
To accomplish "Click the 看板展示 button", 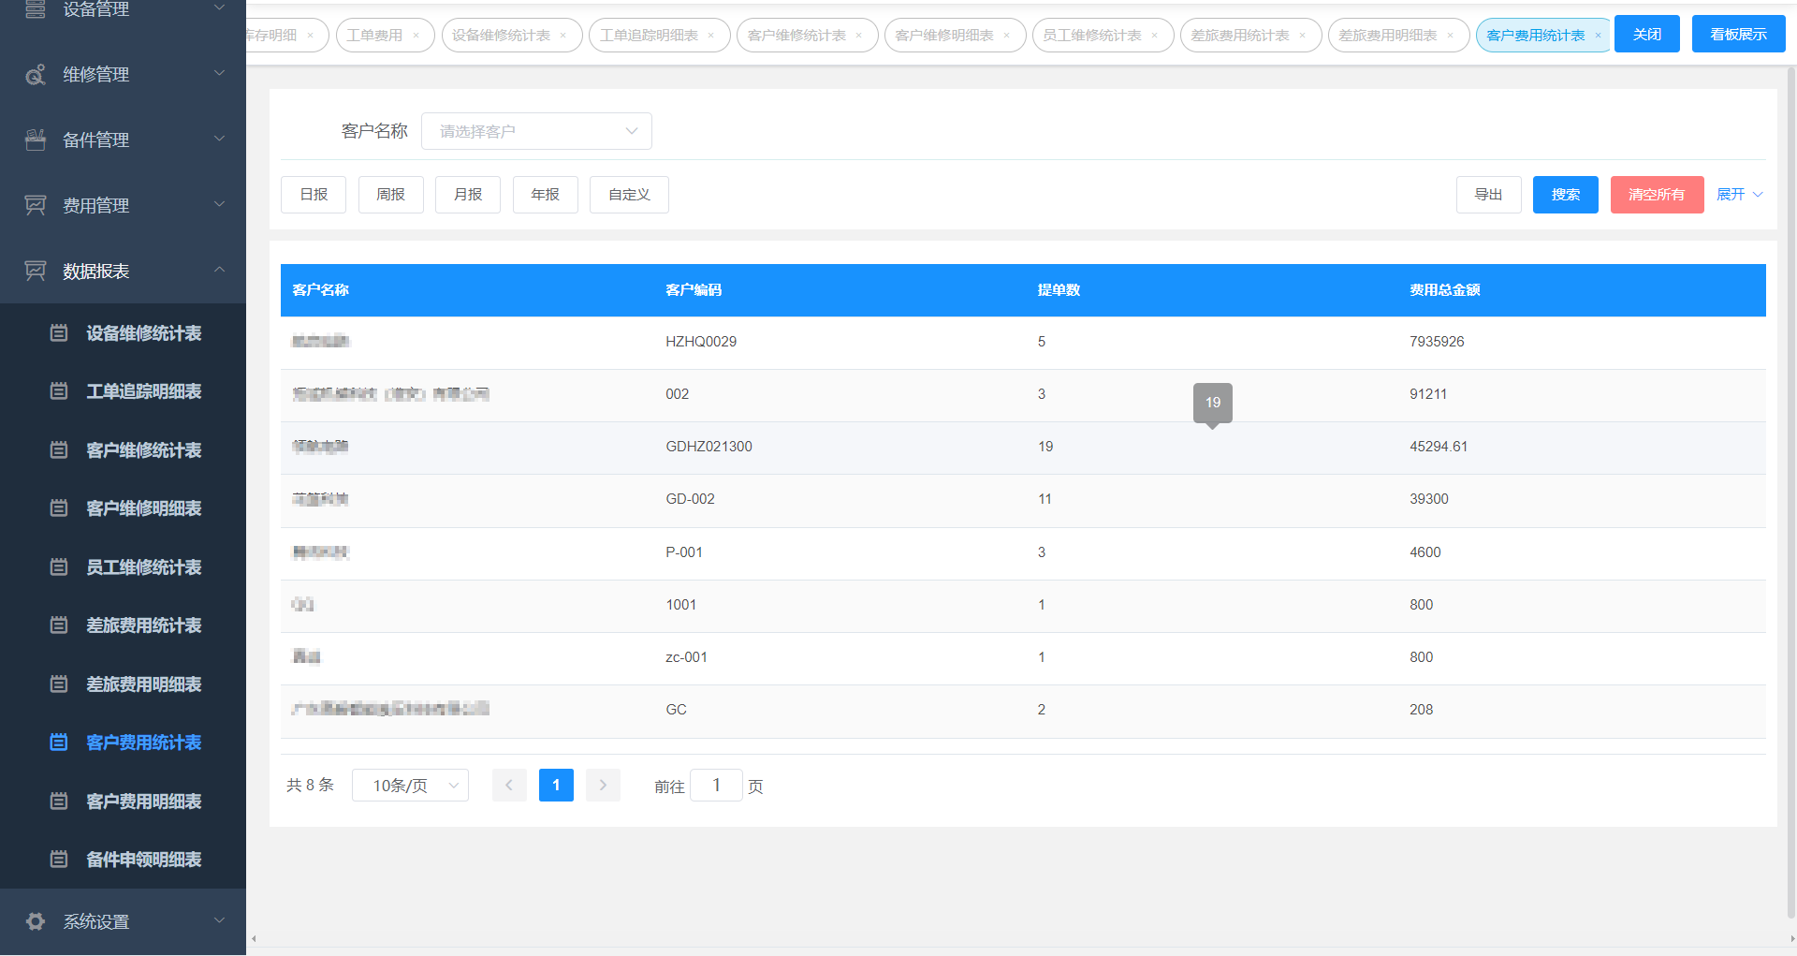I will coord(1738,35).
